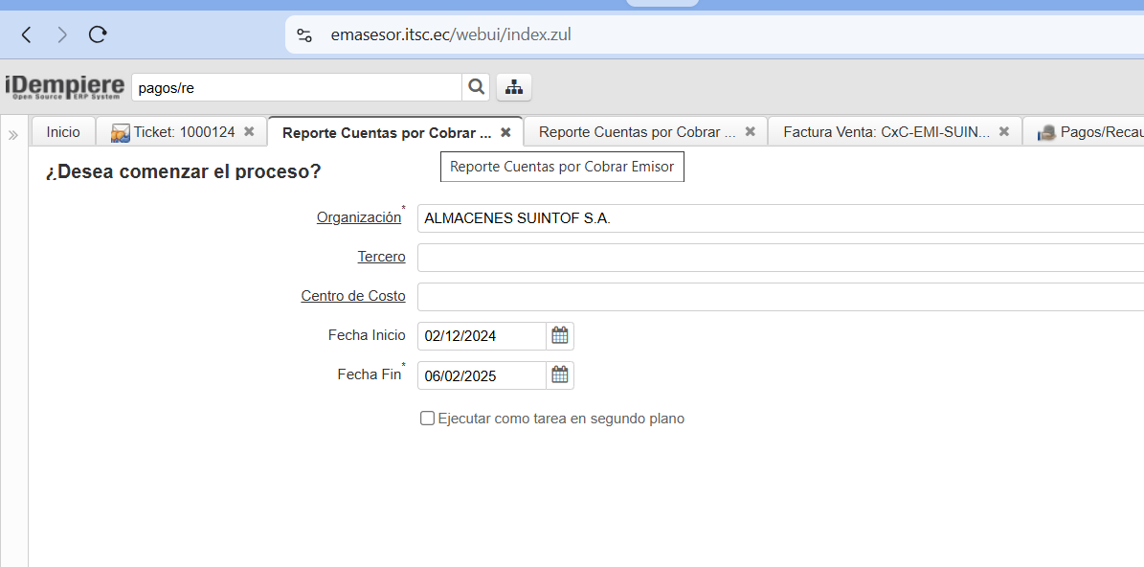Open calendar picker for Fecha Inicio
Viewport: 1144px width, 567px height.
pyautogui.click(x=560, y=336)
